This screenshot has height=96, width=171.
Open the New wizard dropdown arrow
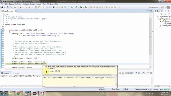(x=45, y=7)
